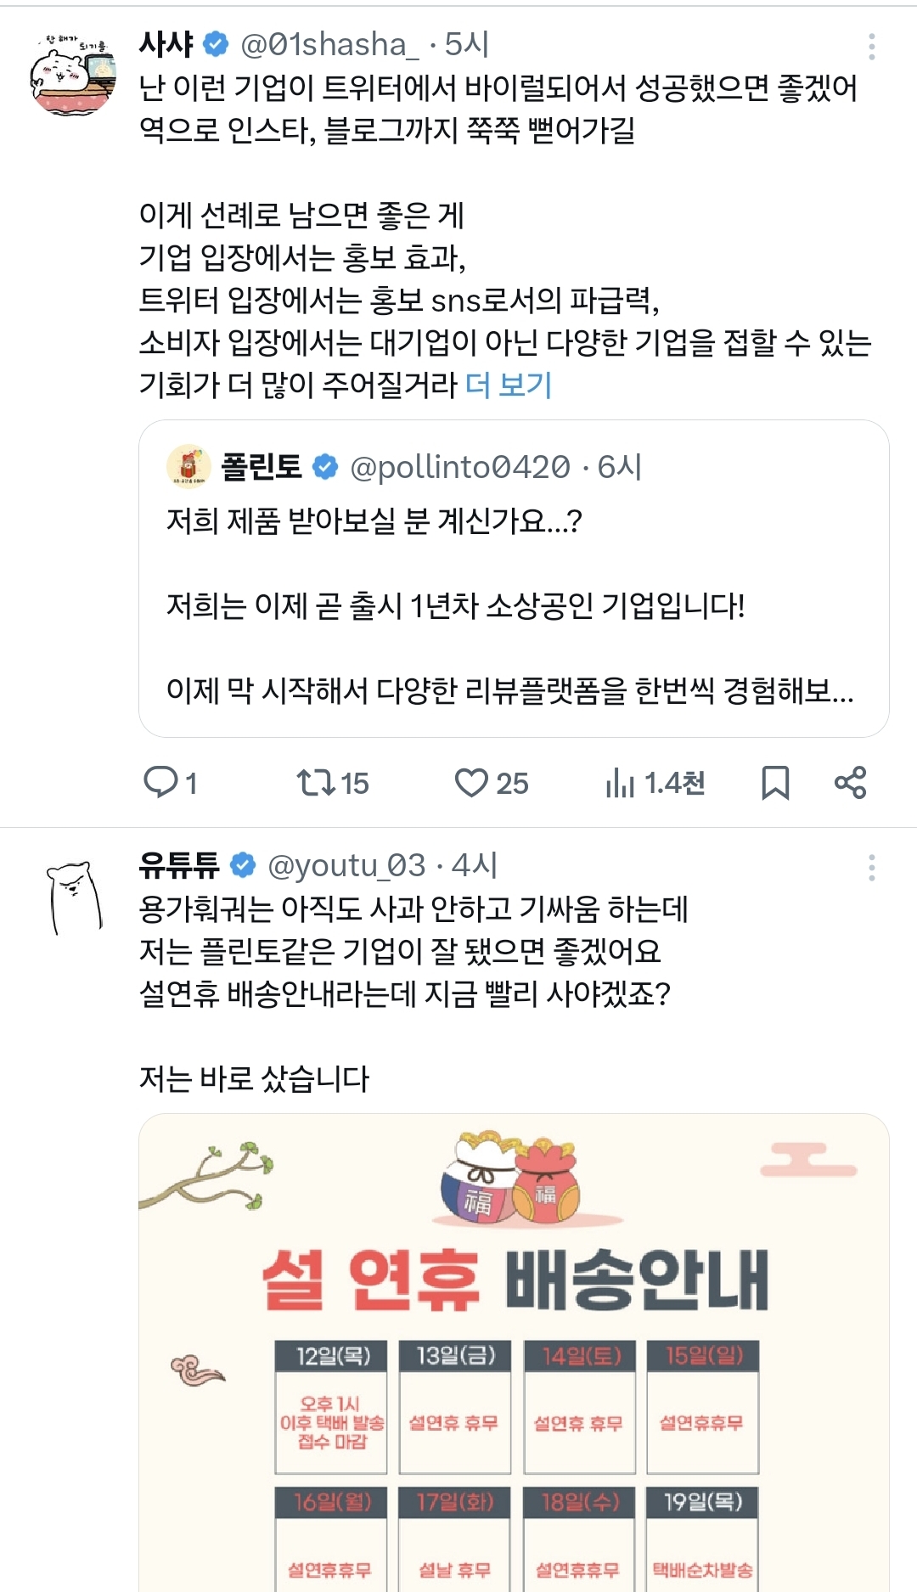View analytics icon showing 1.4천 views

coord(621,783)
